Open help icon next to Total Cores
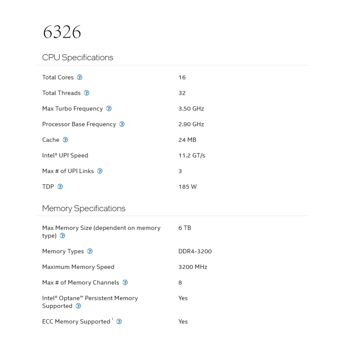 79,77
